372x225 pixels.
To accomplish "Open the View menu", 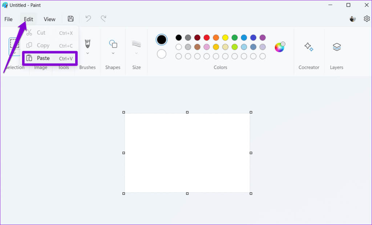I will pyautogui.click(x=49, y=19).
